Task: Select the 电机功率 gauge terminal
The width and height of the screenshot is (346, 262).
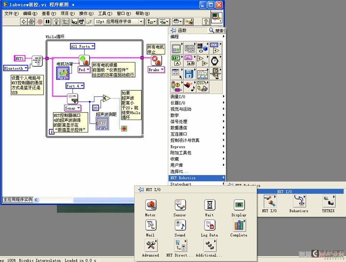Action: pyautogui.click(x=63, y=74)
